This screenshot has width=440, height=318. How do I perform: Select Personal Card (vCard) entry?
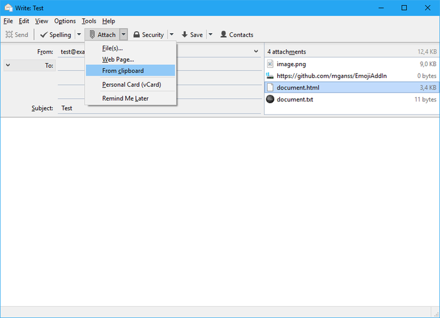[131, 84]
